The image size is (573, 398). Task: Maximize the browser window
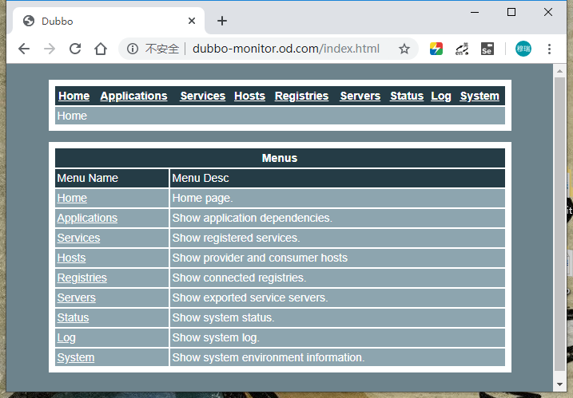[511, 13]
